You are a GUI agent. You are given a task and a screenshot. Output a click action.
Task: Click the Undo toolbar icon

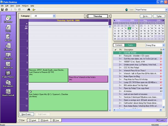tap(24, 10)
